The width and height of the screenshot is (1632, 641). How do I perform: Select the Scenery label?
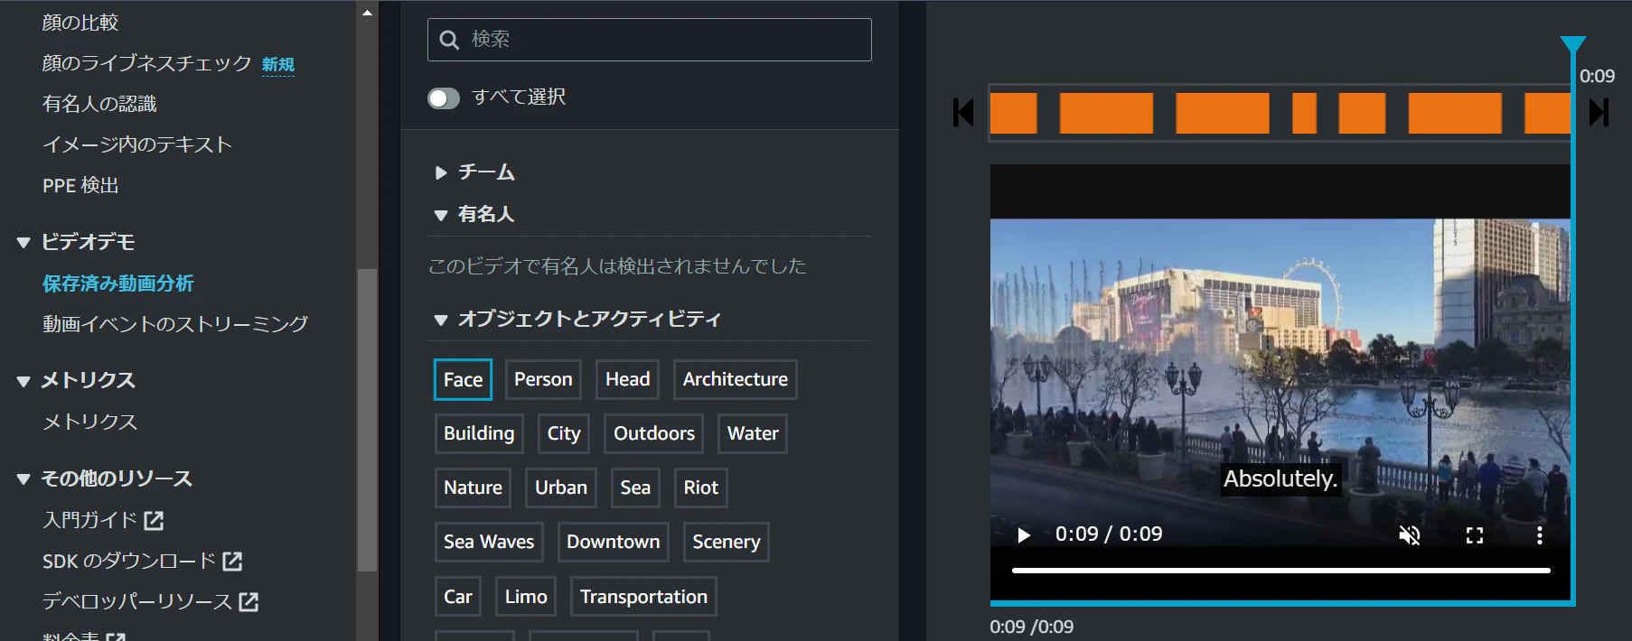click(x=726, y=542)
